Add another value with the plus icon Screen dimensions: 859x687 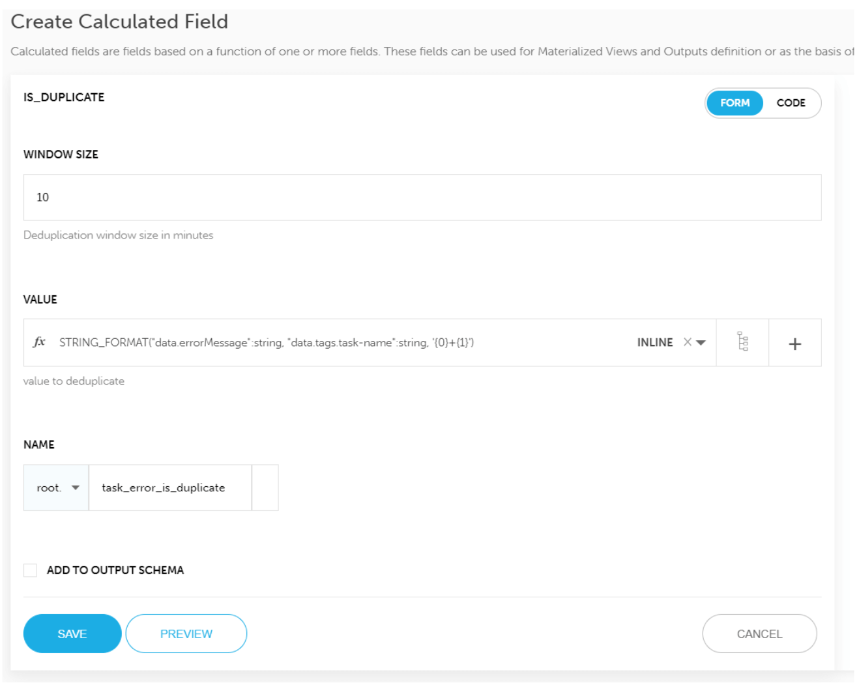[x=794, y=343]
